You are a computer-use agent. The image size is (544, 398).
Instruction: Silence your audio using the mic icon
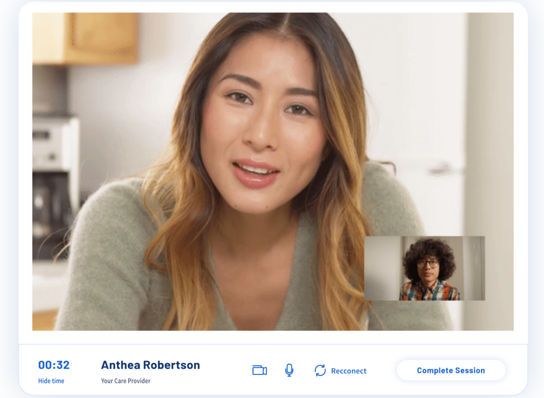(x=289, y=370)
